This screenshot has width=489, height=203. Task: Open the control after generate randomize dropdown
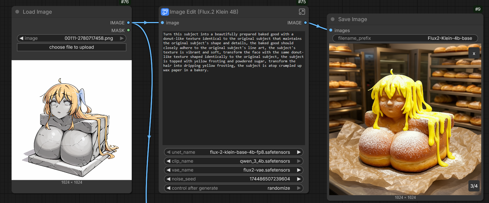click(234, 188)
